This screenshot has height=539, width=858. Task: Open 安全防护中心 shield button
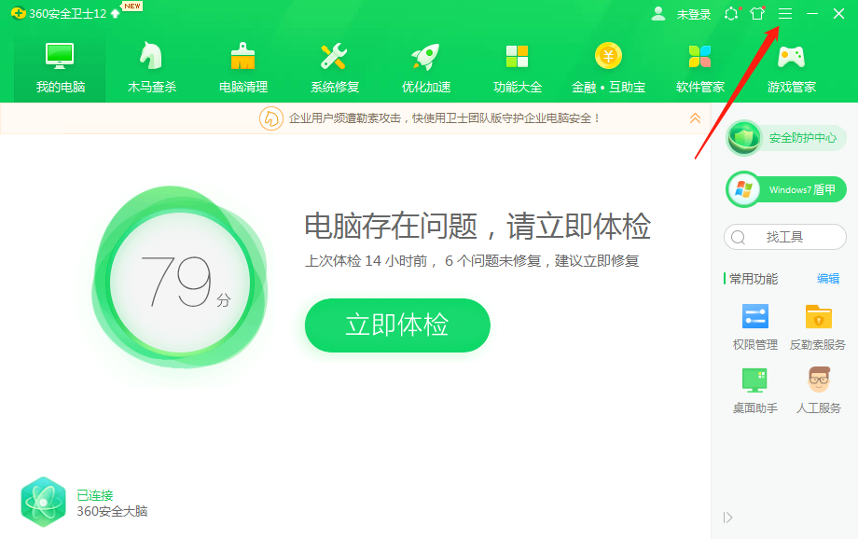(786, 138)
